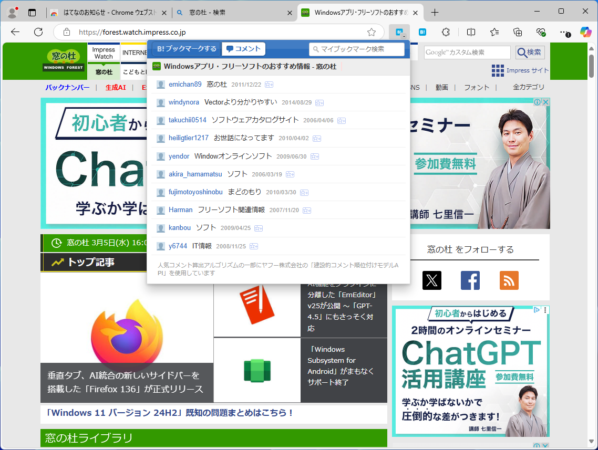This screenshot has height=450, width=598.
Task: Click the tag icon beside emchan89's bookmark
Action: (x=268, y=84)
